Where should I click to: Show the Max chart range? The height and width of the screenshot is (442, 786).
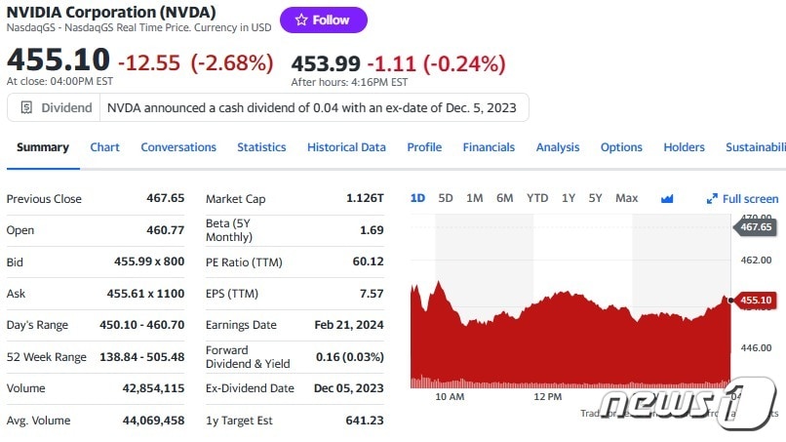[x=627, y=198]
